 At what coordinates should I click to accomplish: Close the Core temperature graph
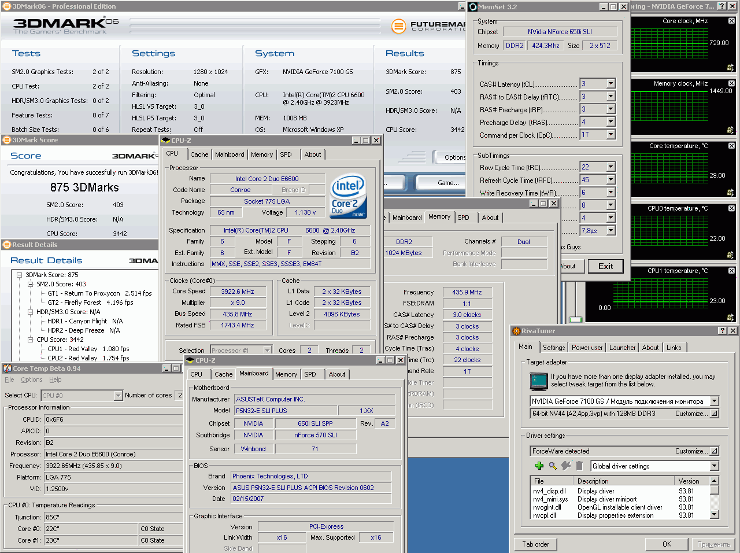pyautogui.click(x=731, y=146)
